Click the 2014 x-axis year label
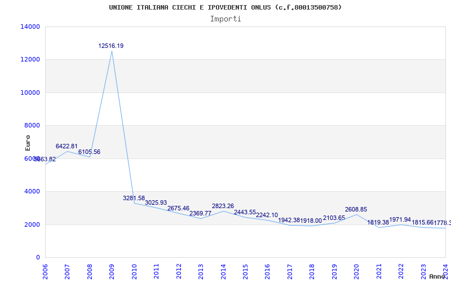451x282 pixels. (x=223, y=271)
